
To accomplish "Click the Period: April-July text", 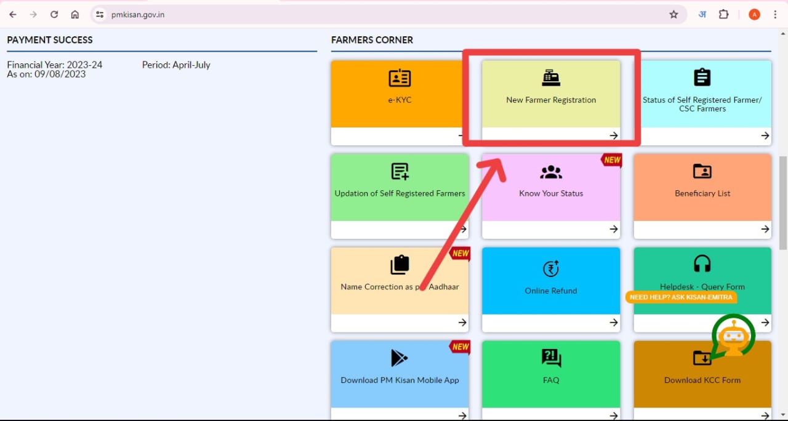I will [x=176, y=65].
